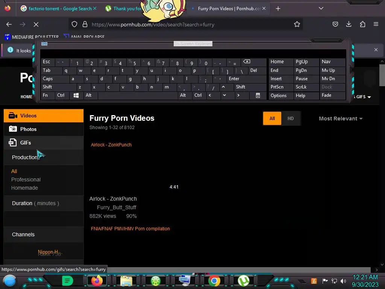385x289 pixels.
Task: Expand the Duration (minutes) section
Action: point(44,203)
